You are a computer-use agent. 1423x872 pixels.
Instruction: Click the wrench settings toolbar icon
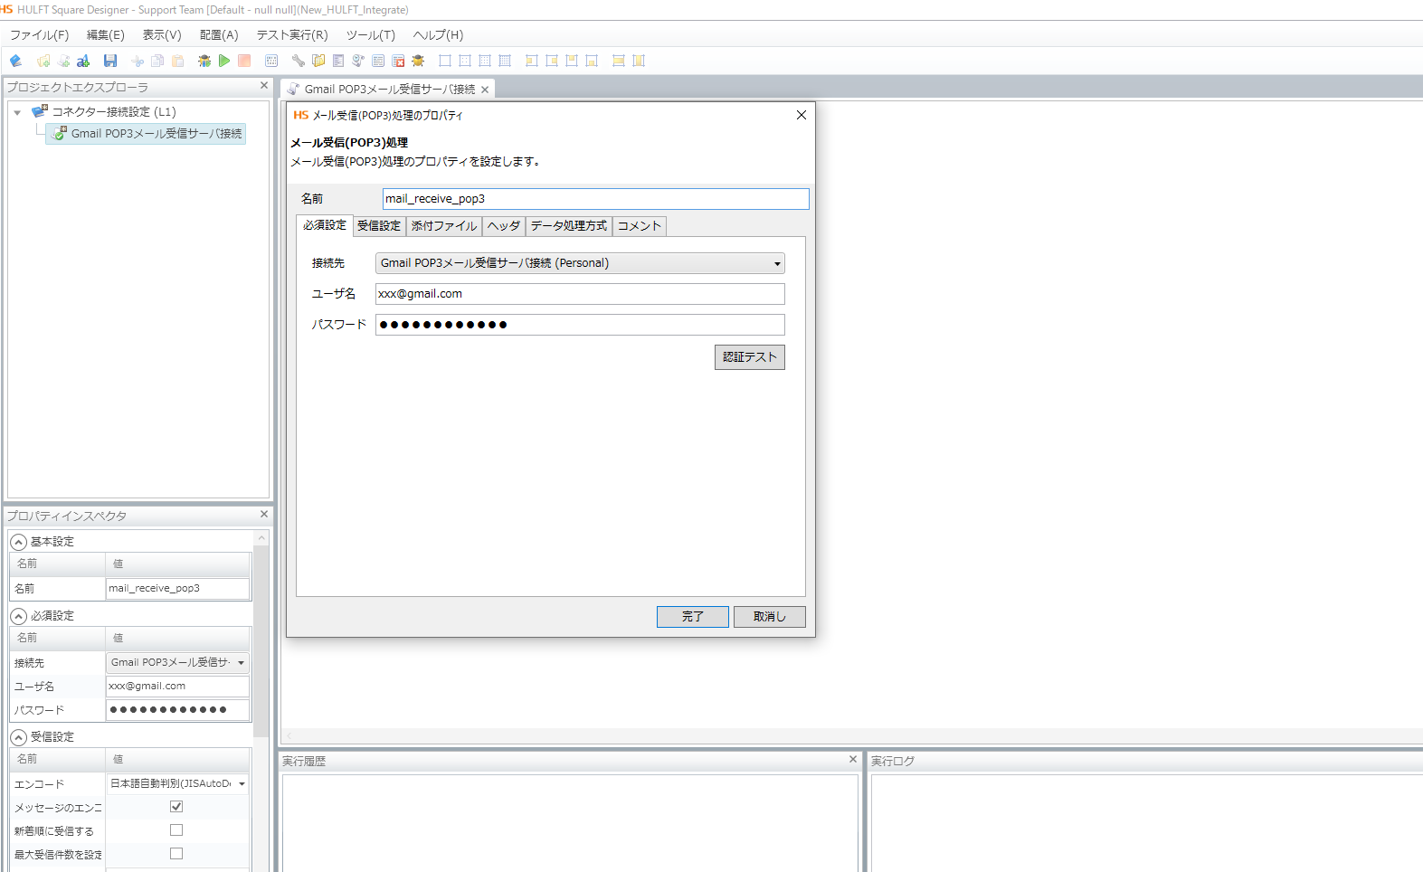pyautogui.click(x=298, y=61)
